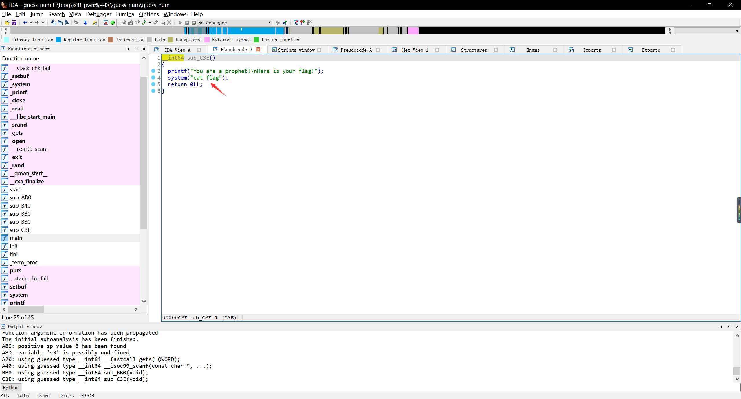This screenshot has width=741, height=399.
Task: Click the Save database icon
Action: coord(14,23)
